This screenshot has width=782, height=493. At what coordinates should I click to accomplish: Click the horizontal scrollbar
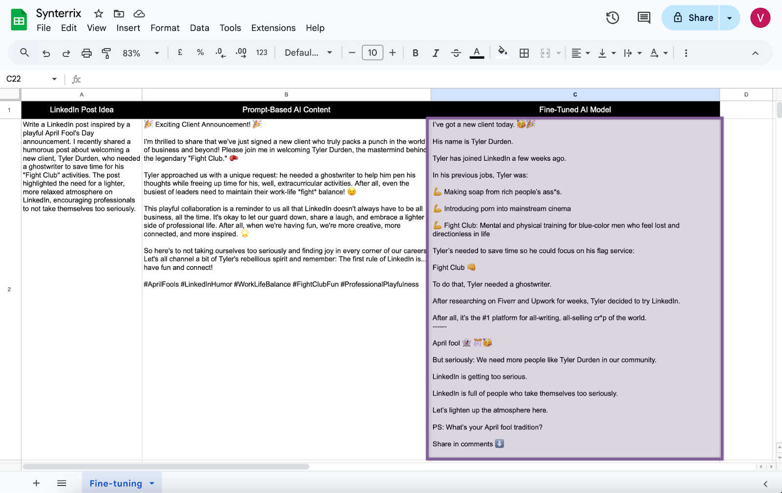pos(166,467)
